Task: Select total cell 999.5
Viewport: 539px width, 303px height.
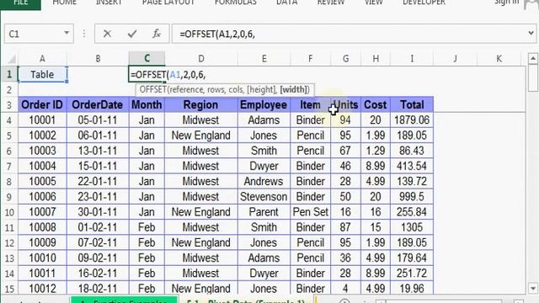Action: [x=412, y=196]
